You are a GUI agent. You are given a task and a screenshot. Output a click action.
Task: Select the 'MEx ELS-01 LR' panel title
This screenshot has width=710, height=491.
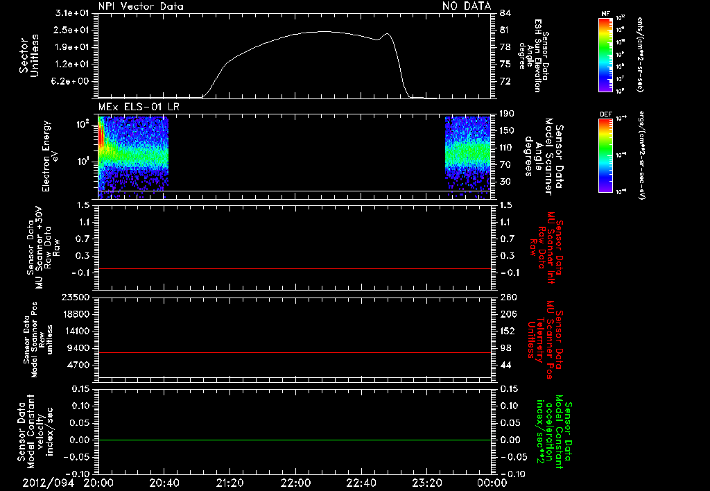coord(139,107)
